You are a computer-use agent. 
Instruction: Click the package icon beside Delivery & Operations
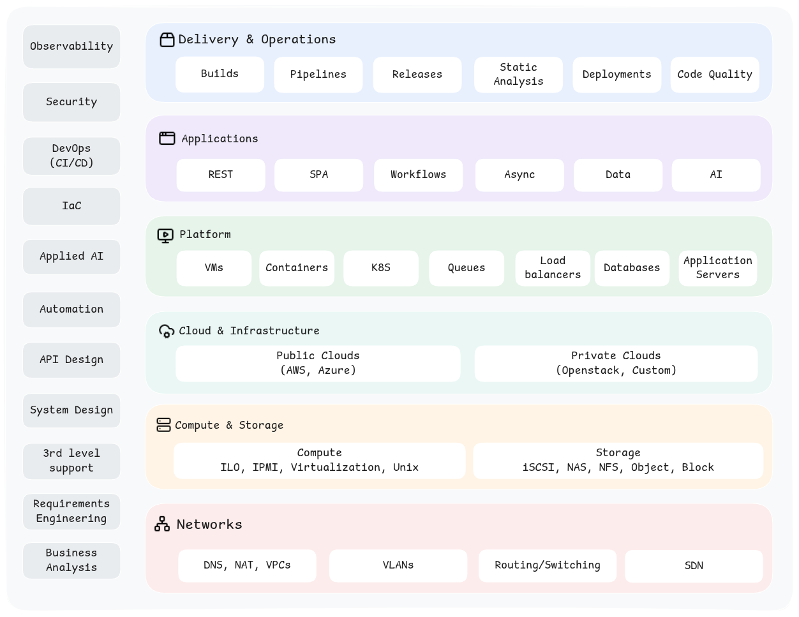(x=167, y=39)
